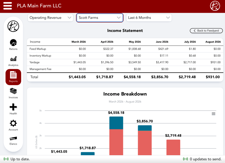Open Elanco from the sidebar
225x163 pixels.
(13, 141)
